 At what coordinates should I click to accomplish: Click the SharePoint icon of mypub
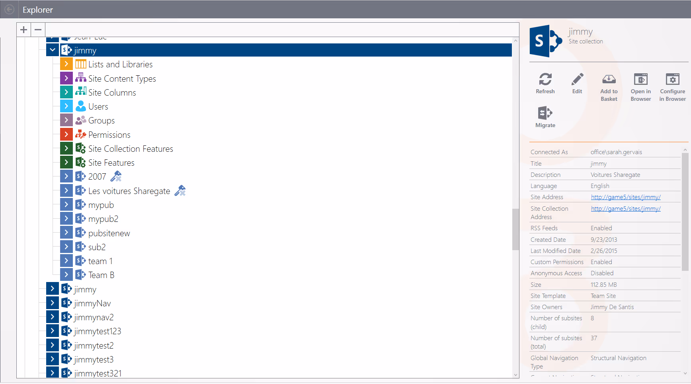81,205
